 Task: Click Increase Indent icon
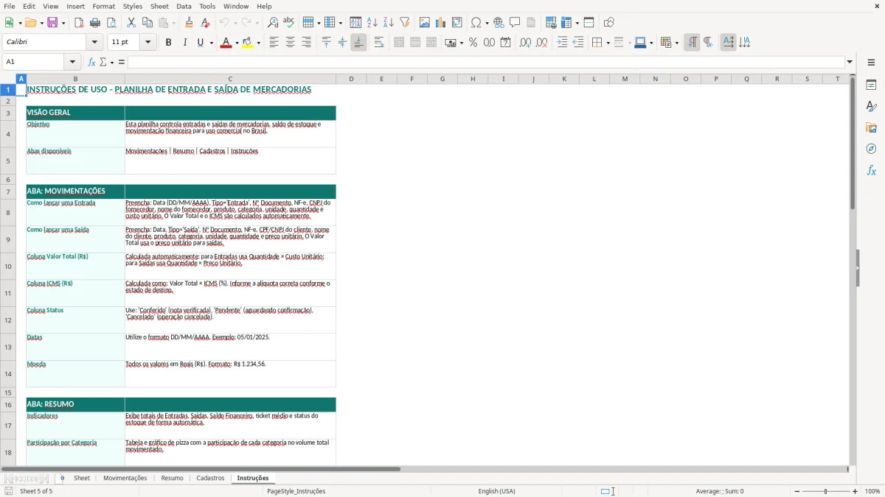[562, 43]
